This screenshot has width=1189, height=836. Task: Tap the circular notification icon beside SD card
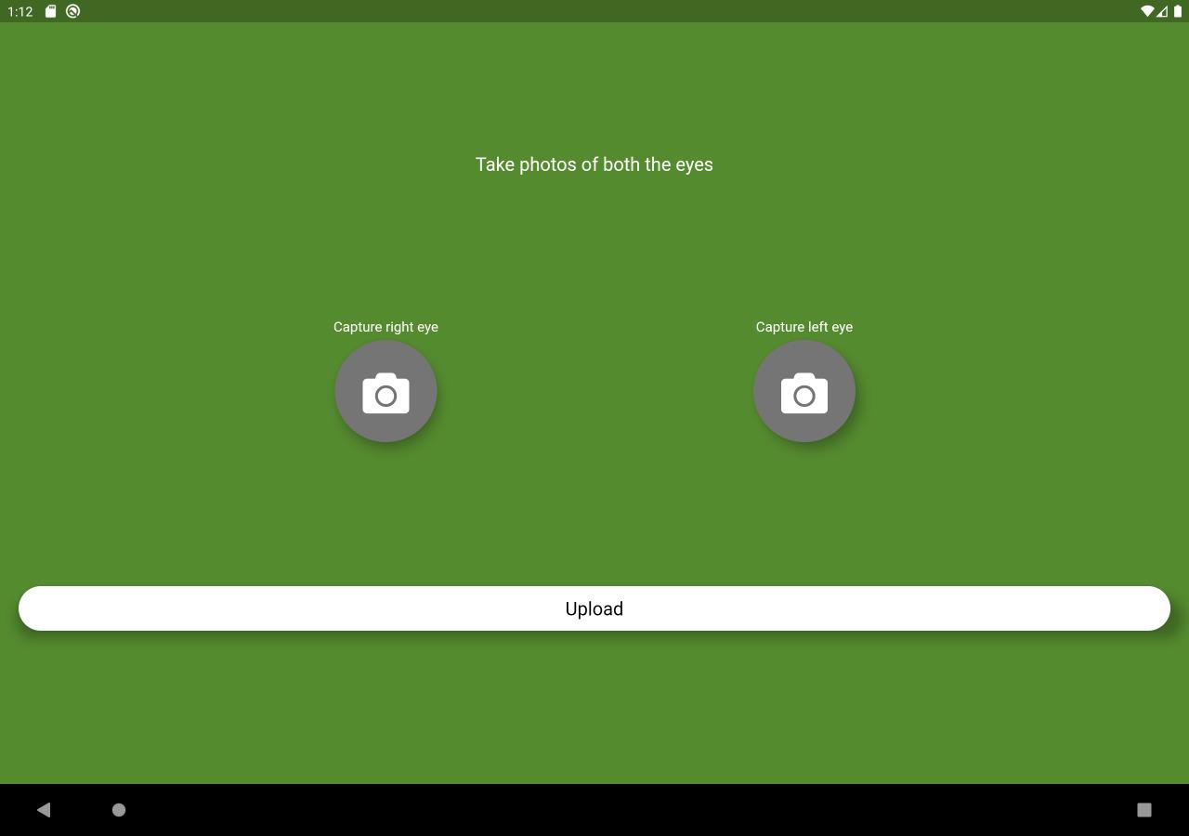(73, 11)
